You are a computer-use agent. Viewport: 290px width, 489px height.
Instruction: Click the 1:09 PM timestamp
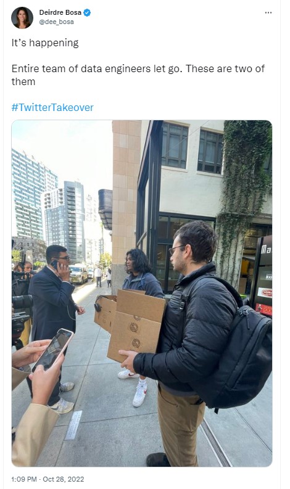click(24, 479)
